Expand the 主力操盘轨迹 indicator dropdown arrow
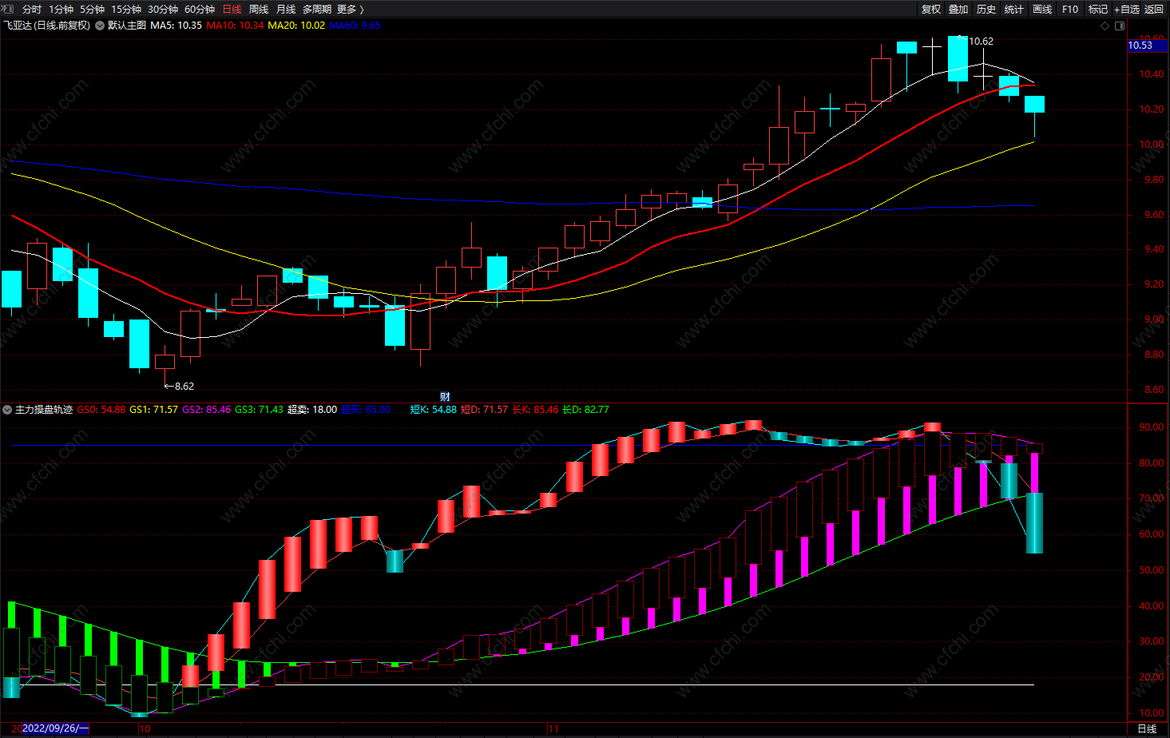 pos(7,409)
